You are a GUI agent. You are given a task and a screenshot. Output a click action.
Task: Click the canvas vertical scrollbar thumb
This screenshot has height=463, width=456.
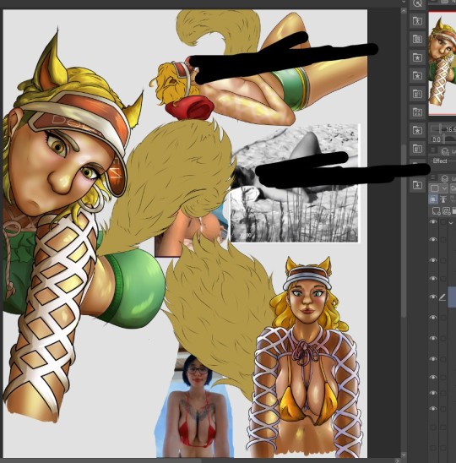point(404,231)
